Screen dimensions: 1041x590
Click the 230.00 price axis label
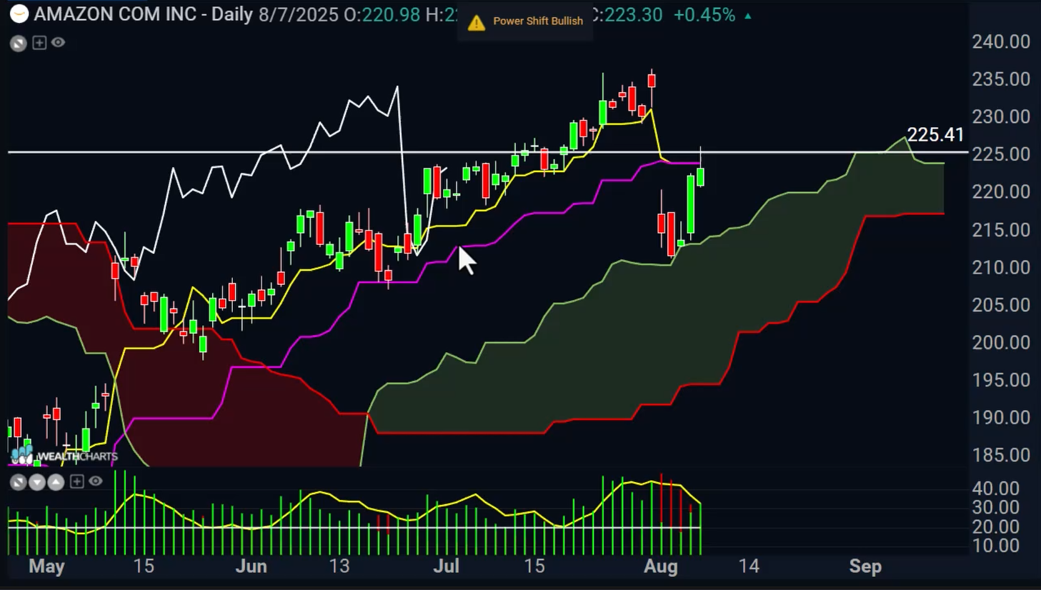pos(1001,116)
